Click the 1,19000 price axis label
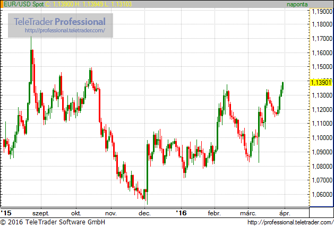Image resolution: width=334 pixels, height=227 pixels. point(322,12)
